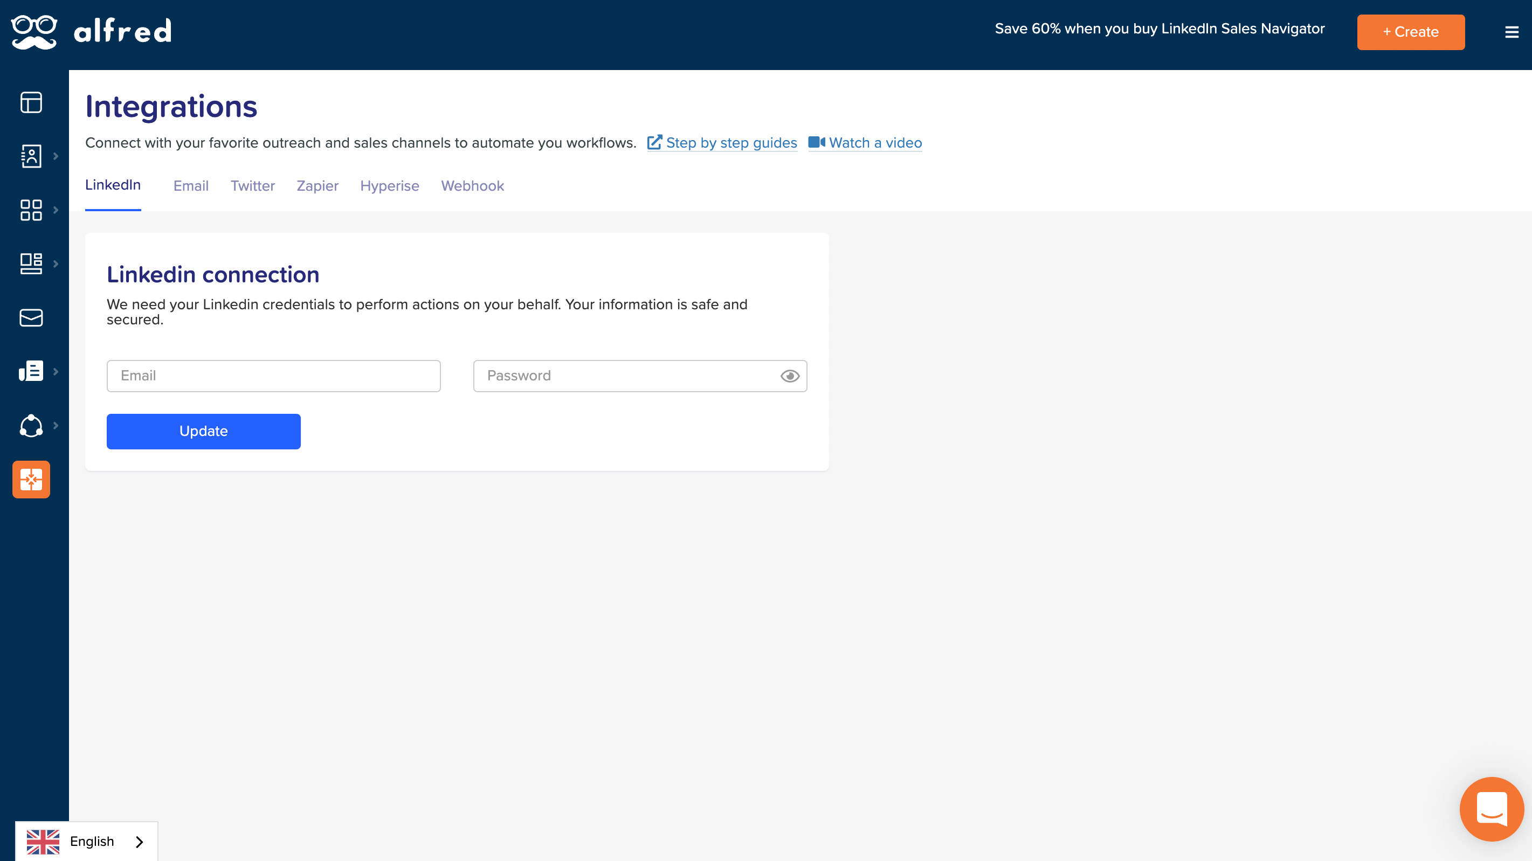Click the Templates sidebar icon
The image size is (1532, 861).
[31, 263]
